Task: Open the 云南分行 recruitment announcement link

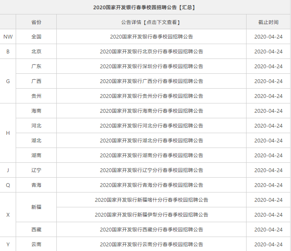Action: point(152,245)
